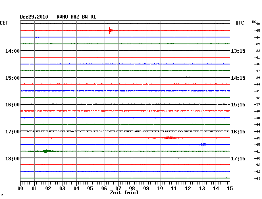Click the 16:15 UTC time label
262x199 pixels.
pyautogui.click(x=238, y=132)
